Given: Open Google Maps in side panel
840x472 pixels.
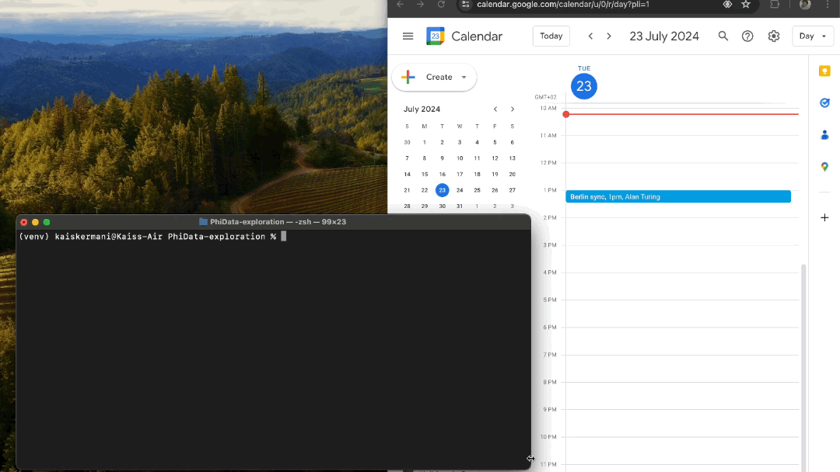Looking at the screenshot, I should (x=824, y=167).
